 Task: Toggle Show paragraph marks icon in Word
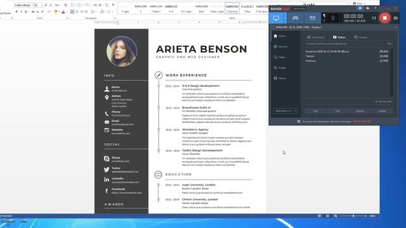(113, 5)
